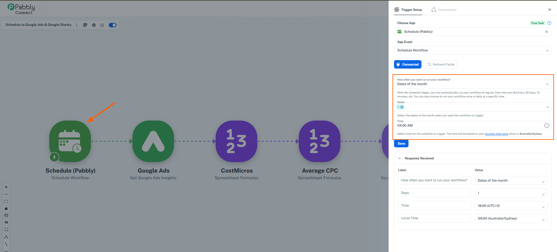Open the workflow notes icon
This screenshot has width=557, height=252.
point(85,25)
